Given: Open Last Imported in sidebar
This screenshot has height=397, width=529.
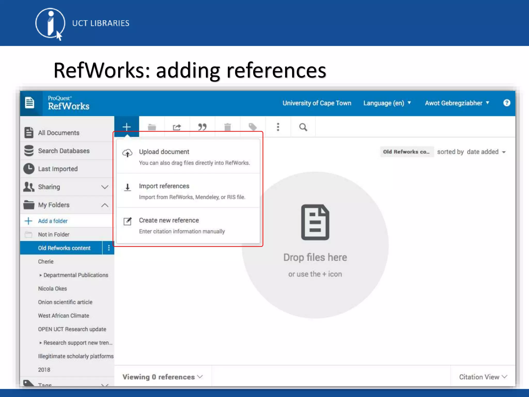Looking at the screenshot, I should click(x=67, y=169).
